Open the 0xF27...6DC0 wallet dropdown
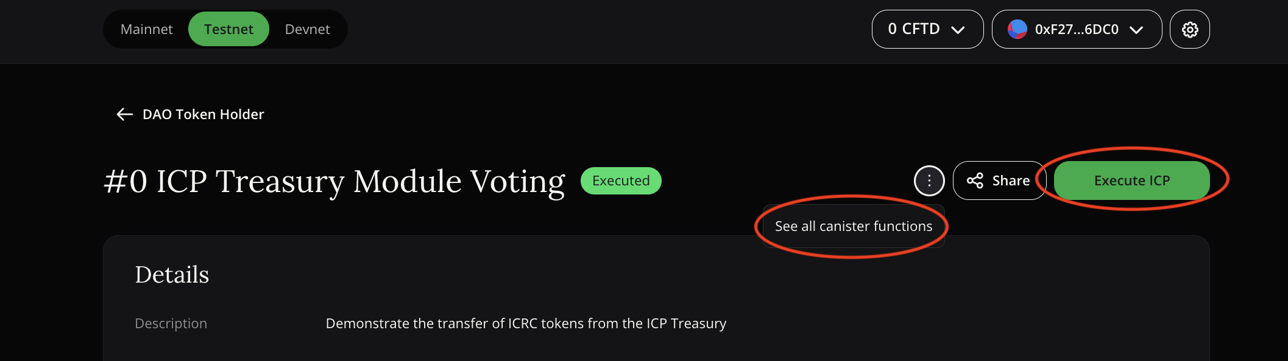Screen dimensions: 1288x361 1076,29
